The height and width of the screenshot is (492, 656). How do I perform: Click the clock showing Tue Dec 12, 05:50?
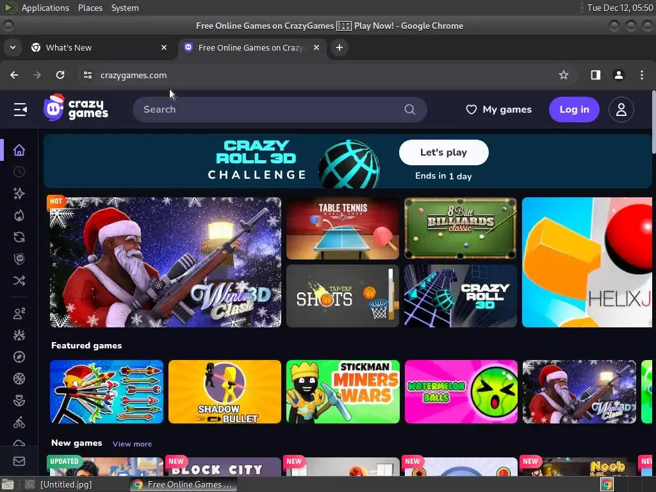pyautogui.click(x=619, y=8)
